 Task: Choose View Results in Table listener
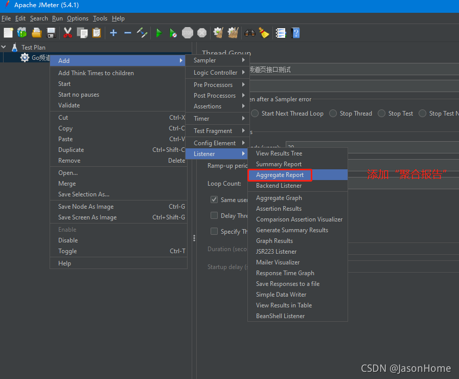297,305
